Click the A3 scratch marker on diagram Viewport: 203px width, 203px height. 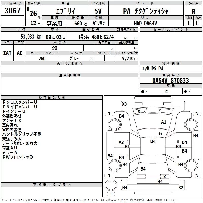[x=121, y=142]
